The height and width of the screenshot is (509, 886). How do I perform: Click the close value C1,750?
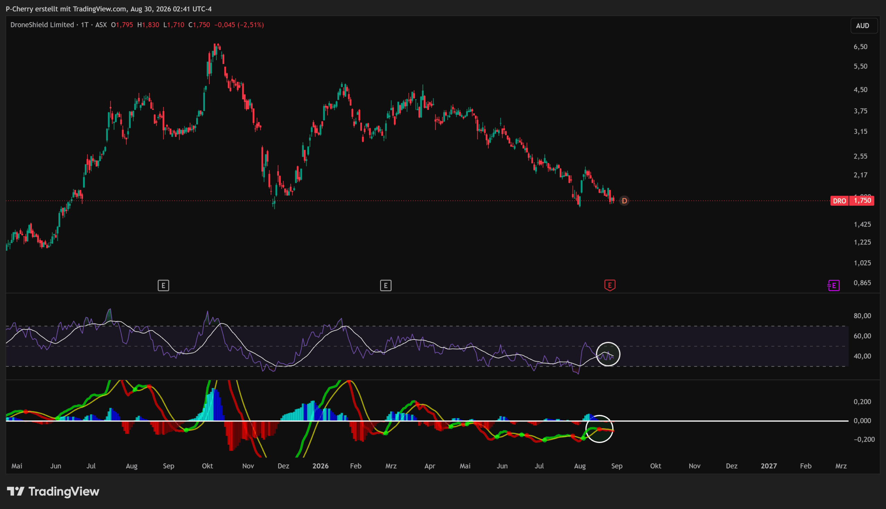tap(199, 25)
